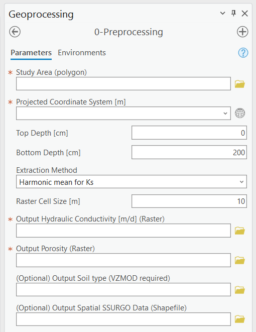
Task: Browse folder for Study Area polygon
Action: click(x=240, y=84)
